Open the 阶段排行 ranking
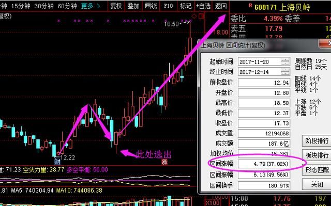Viewport: 331px width, 206px height. tap(317, 141)
